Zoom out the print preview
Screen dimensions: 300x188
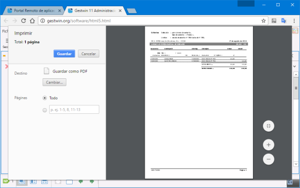(269, 159)
